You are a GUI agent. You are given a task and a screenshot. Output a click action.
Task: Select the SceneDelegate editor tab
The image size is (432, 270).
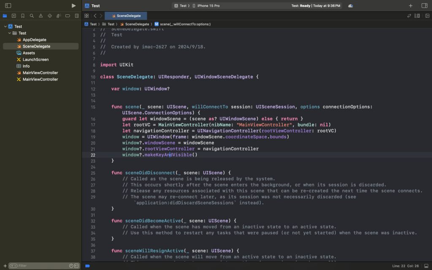click(126, 16)
